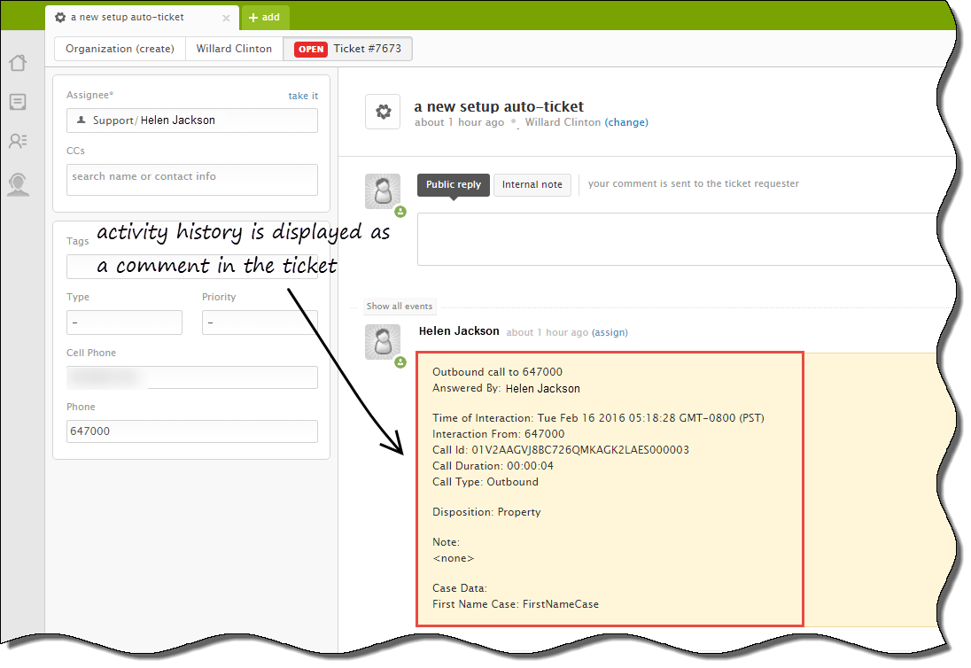Image resolution: width=971 pixels, height=668 pixels.
Task: Click the gear icon beside ticket title
Action: [x=383, y=112]
